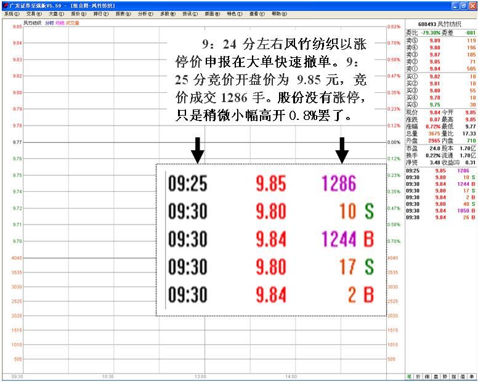Click tick row volume 1050 B
Image resolution: width=478 pixels, height=382 pixels.
(x=466, y=210)
